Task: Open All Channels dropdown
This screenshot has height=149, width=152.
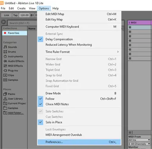Action: 139,144
